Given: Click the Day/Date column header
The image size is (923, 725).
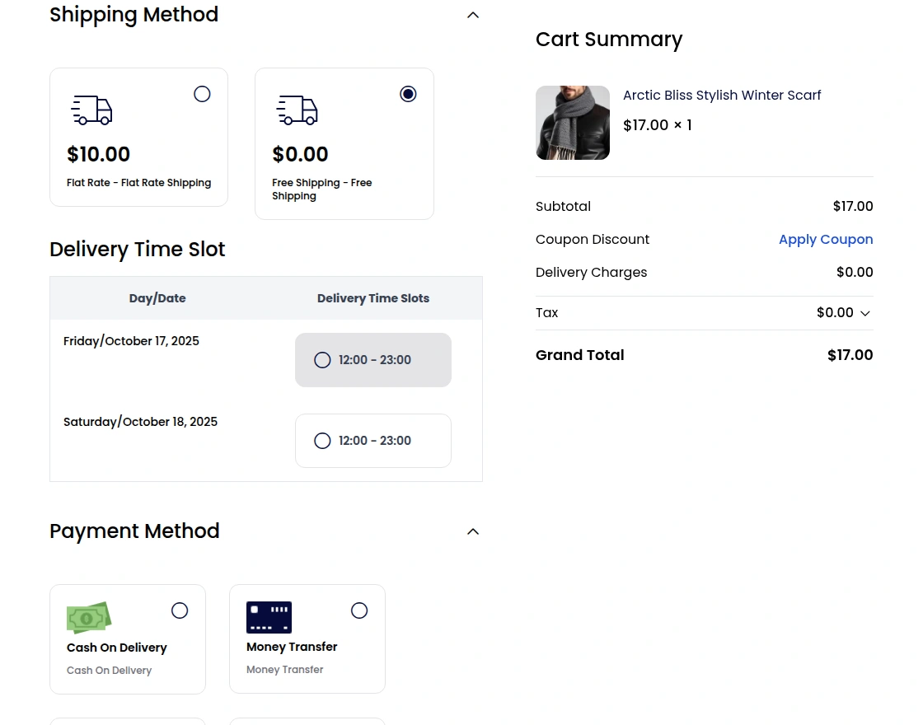Looking at the screenshot, I should [x=157, y=298].
